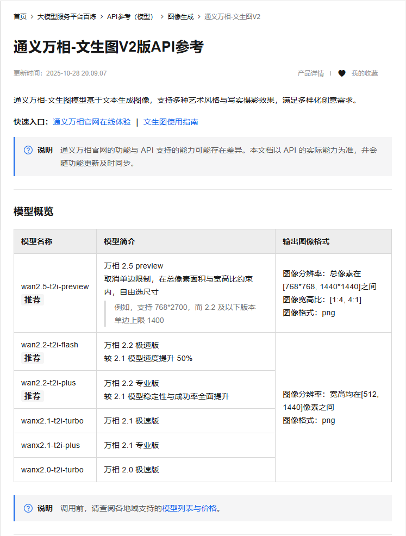Click 我的收藏 button
The height and width of the screenshot is (536, 406).
[x=365, y=73]
